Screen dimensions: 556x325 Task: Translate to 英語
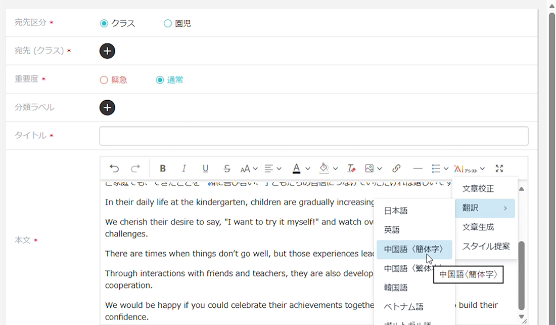(414, 230)
